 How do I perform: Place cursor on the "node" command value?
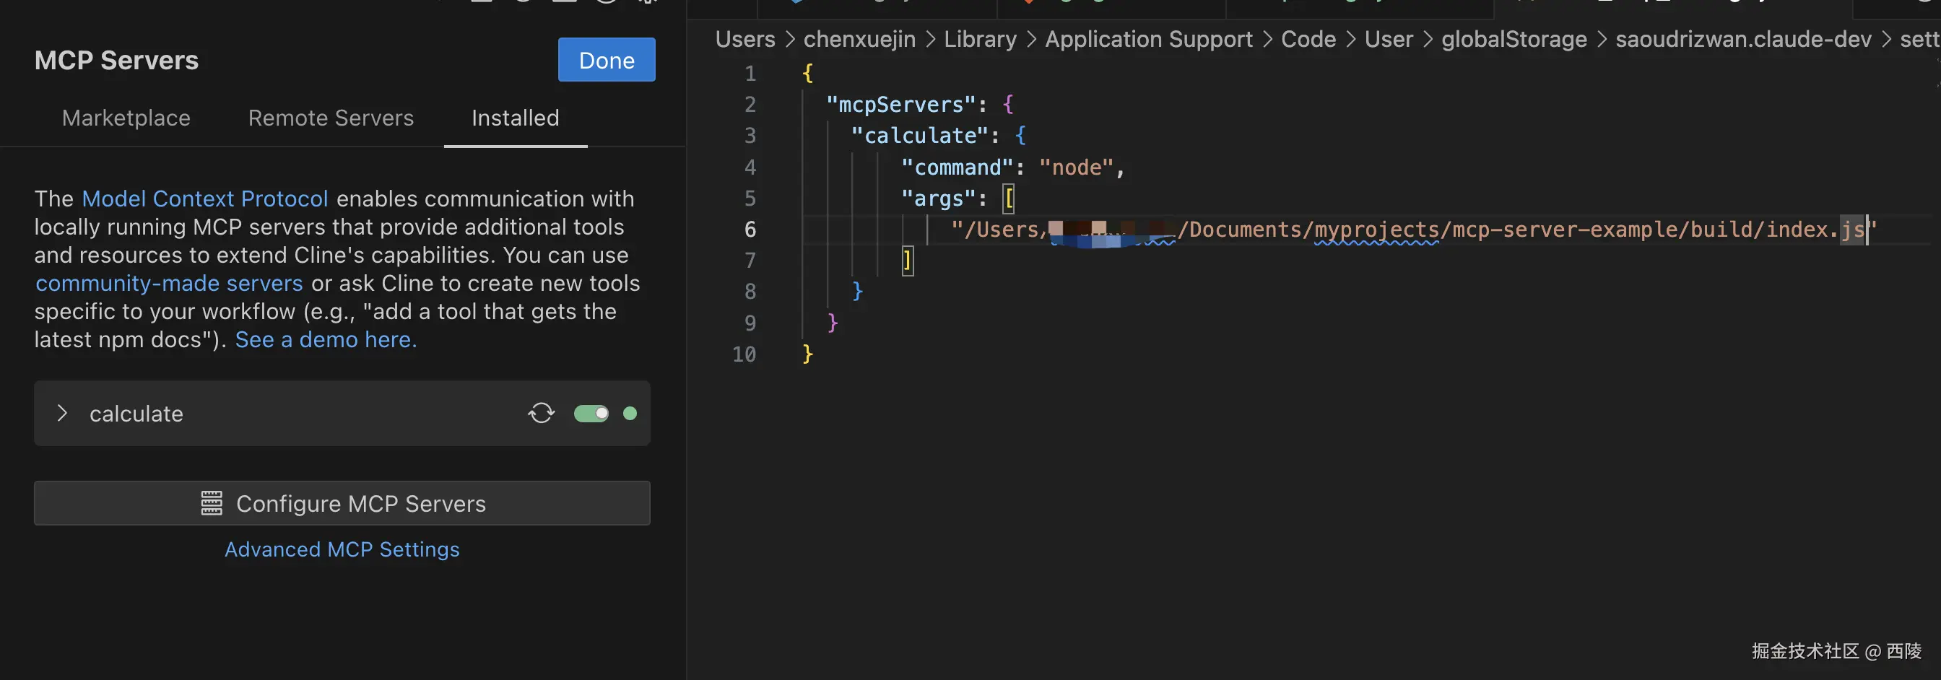click(1076, 167)
